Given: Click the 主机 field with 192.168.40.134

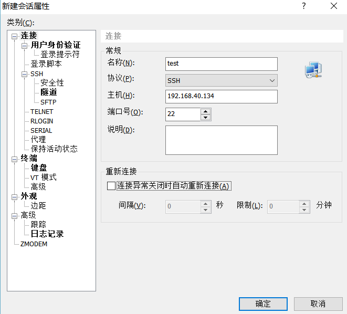Looking at the screenshot, I should click(222, 97).
